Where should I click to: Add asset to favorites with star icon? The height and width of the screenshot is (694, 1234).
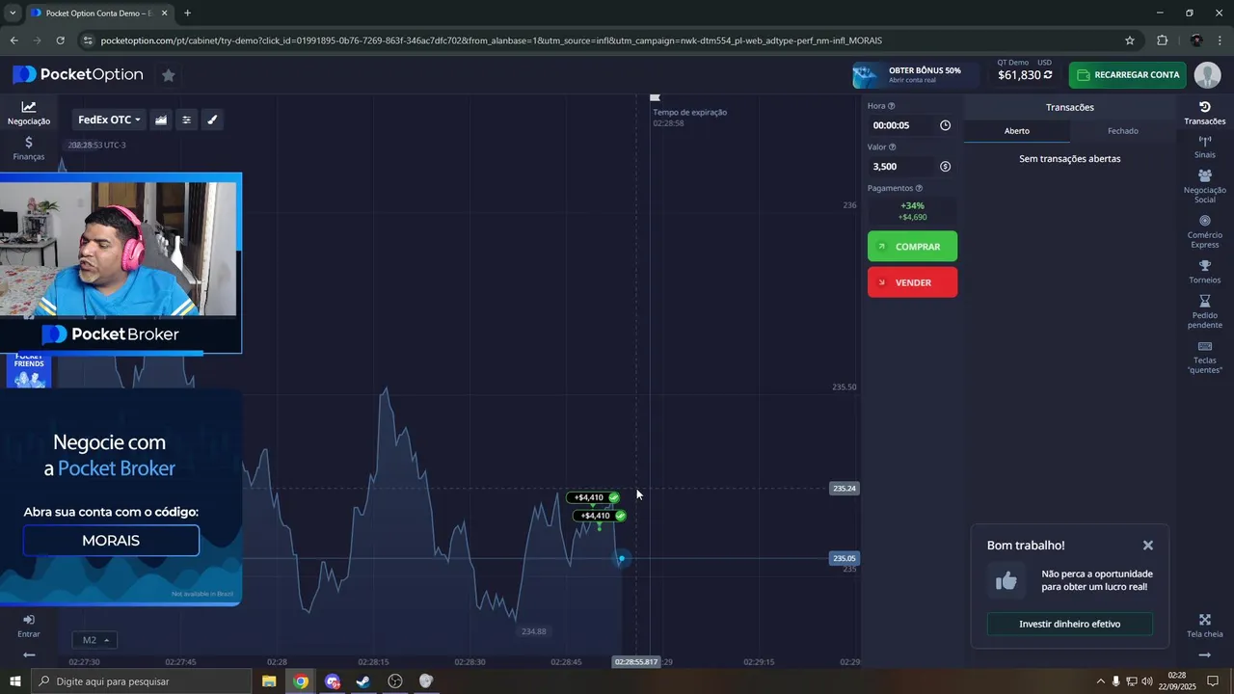(x=168, y=75)
